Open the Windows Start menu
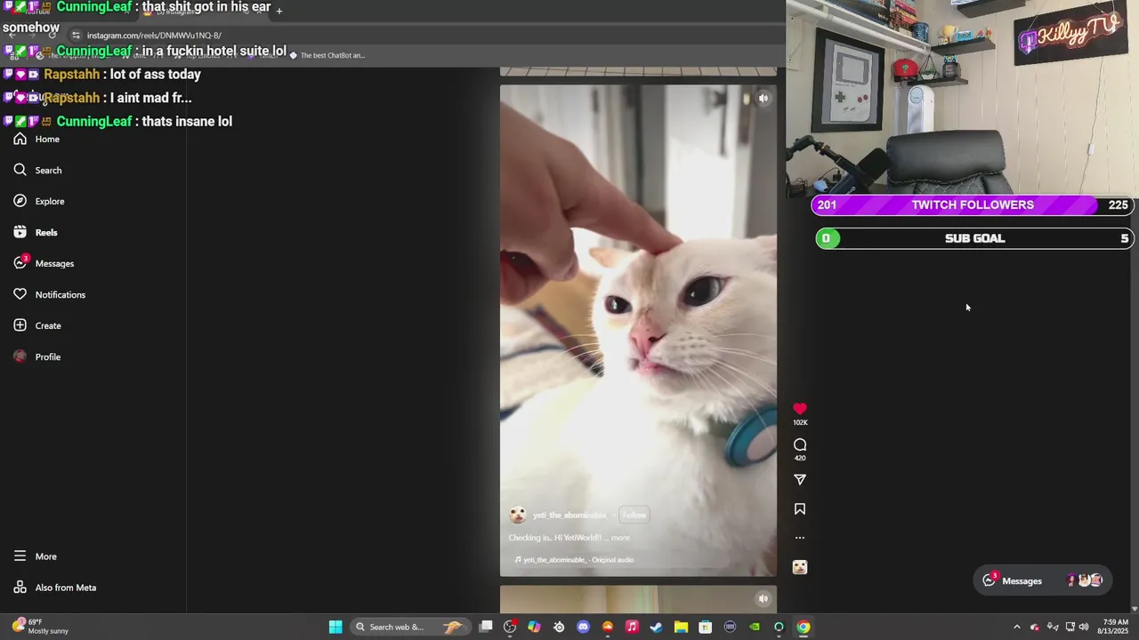This screenshot has height=640, width=1139. point(335,627)
